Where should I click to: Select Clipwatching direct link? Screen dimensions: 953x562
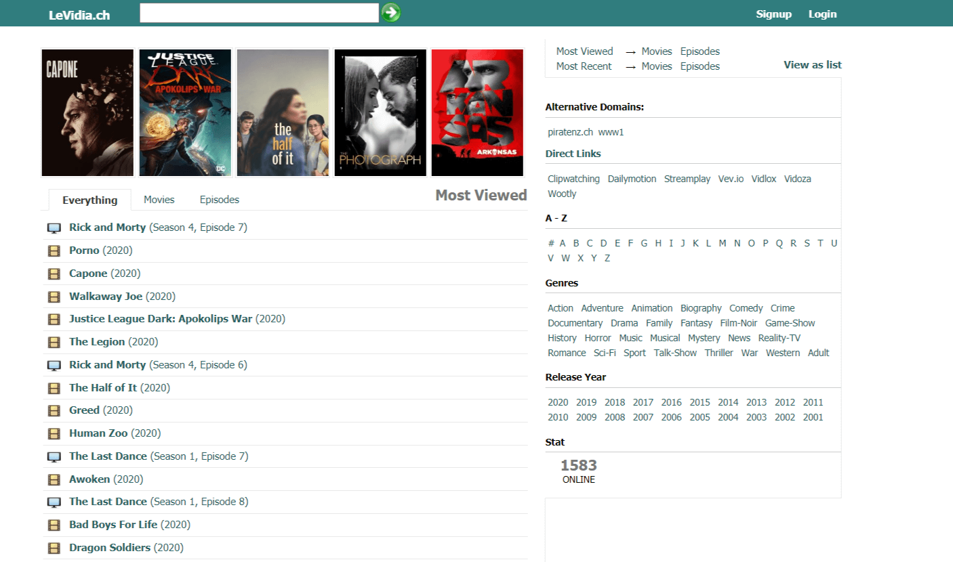tap(573, 179)
